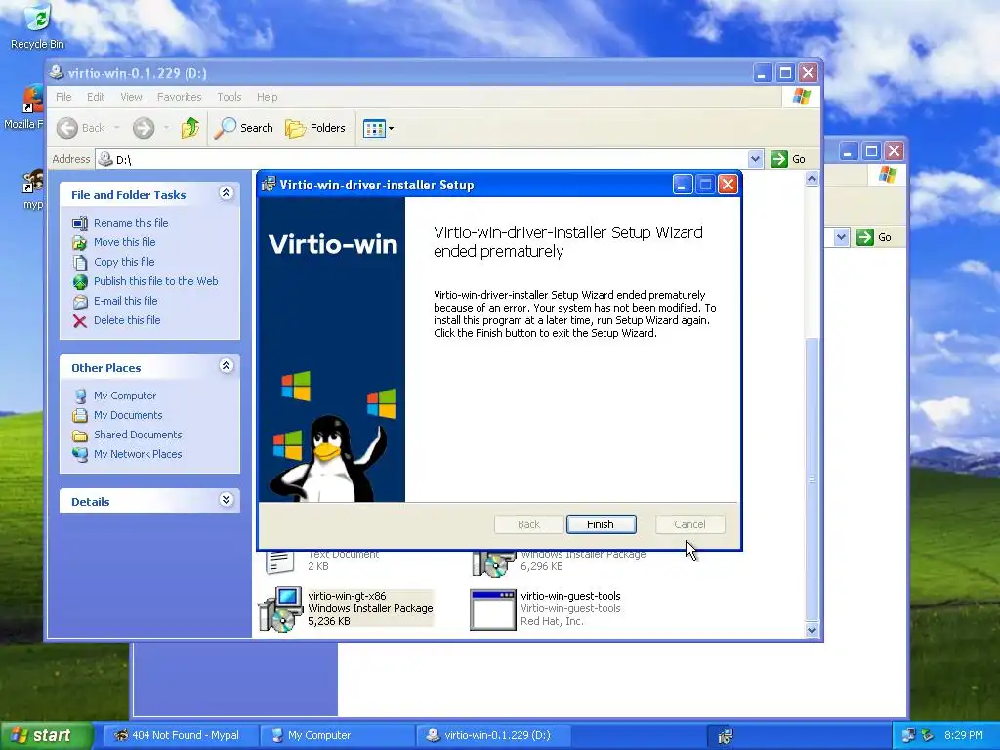Expand the address bar dropdown arrow
1000x750 pixels.
tap(755, 159)
